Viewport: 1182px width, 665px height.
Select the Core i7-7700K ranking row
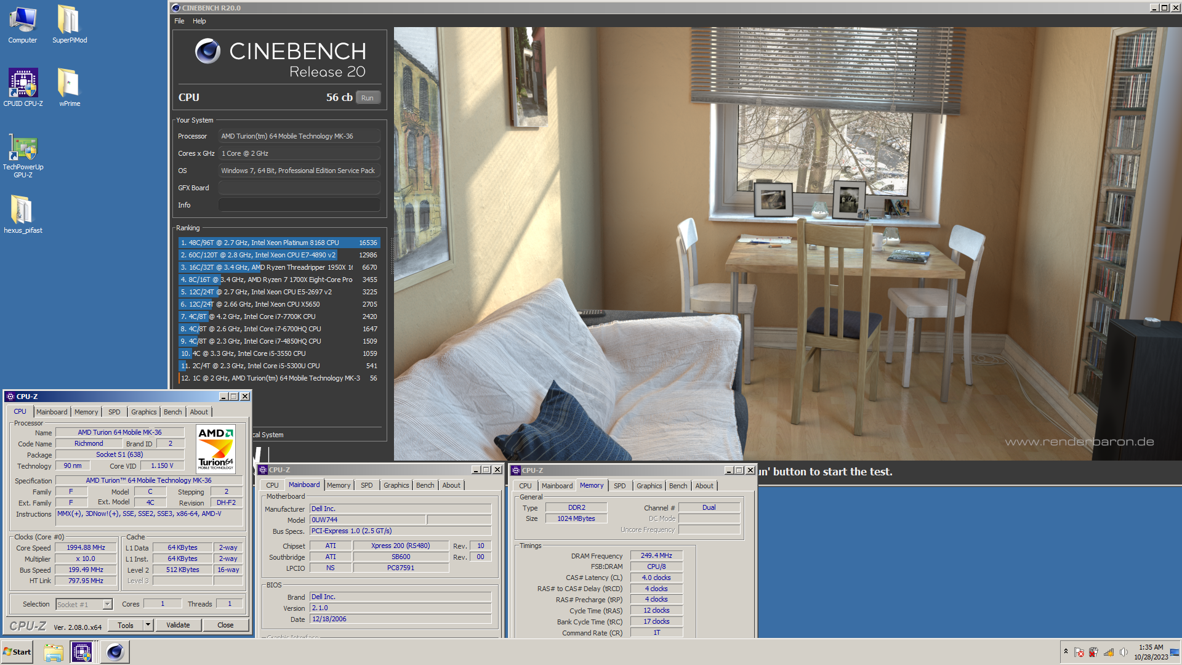[279, 316]
